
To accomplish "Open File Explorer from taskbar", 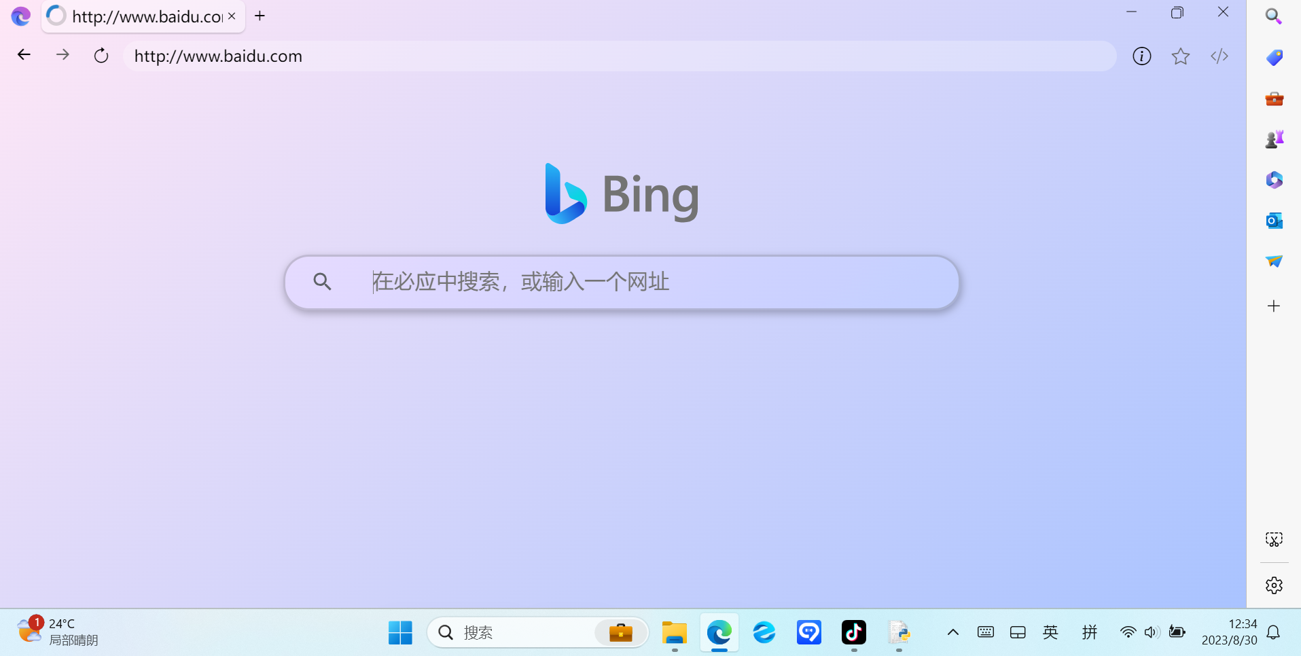I will [x=675, y=633].
